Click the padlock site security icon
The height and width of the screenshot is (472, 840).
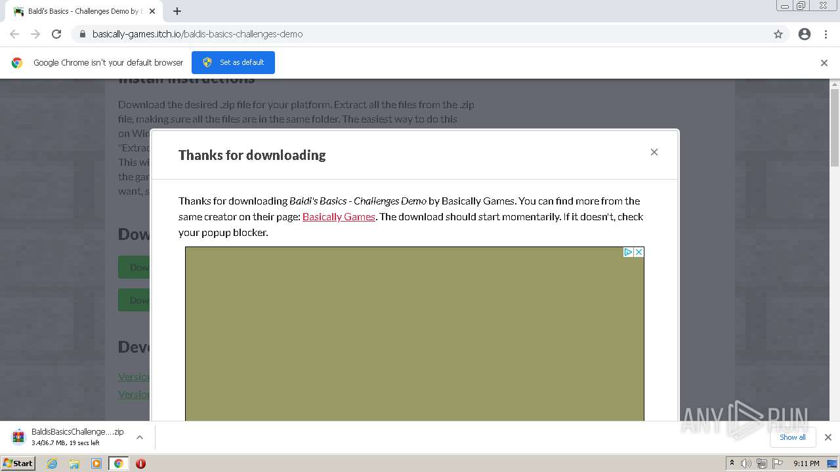click(83, 34)
